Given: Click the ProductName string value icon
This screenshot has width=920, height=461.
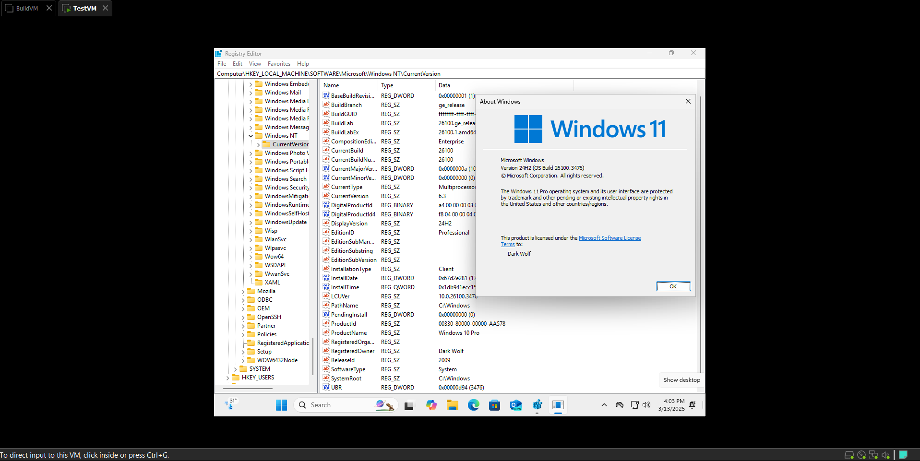Looking at the screenshot, I should 326,332.
